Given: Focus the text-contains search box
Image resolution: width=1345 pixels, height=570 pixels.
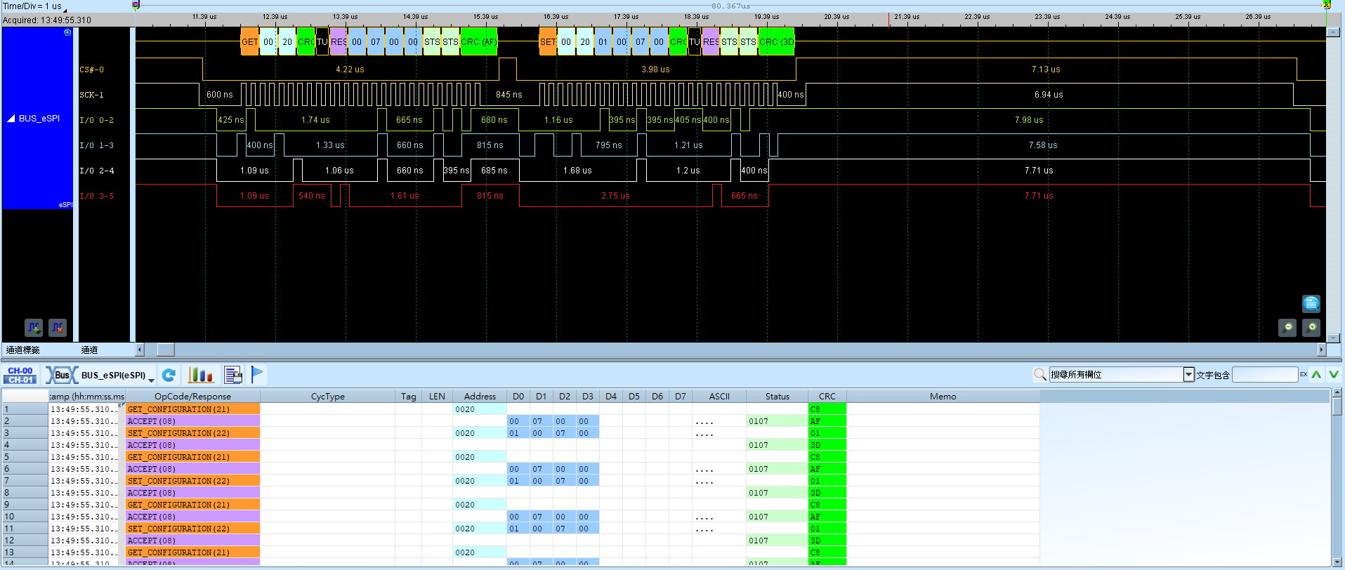Looking at the screenshot, I should point(1265,375).
